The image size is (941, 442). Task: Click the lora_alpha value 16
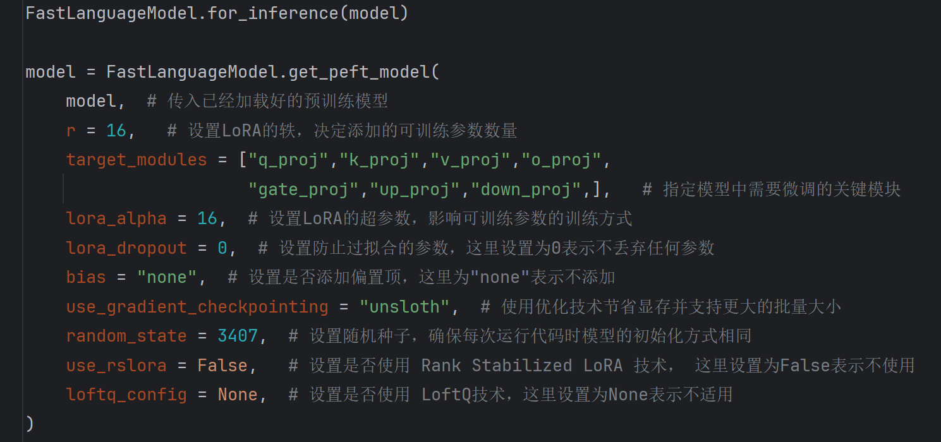207,218
